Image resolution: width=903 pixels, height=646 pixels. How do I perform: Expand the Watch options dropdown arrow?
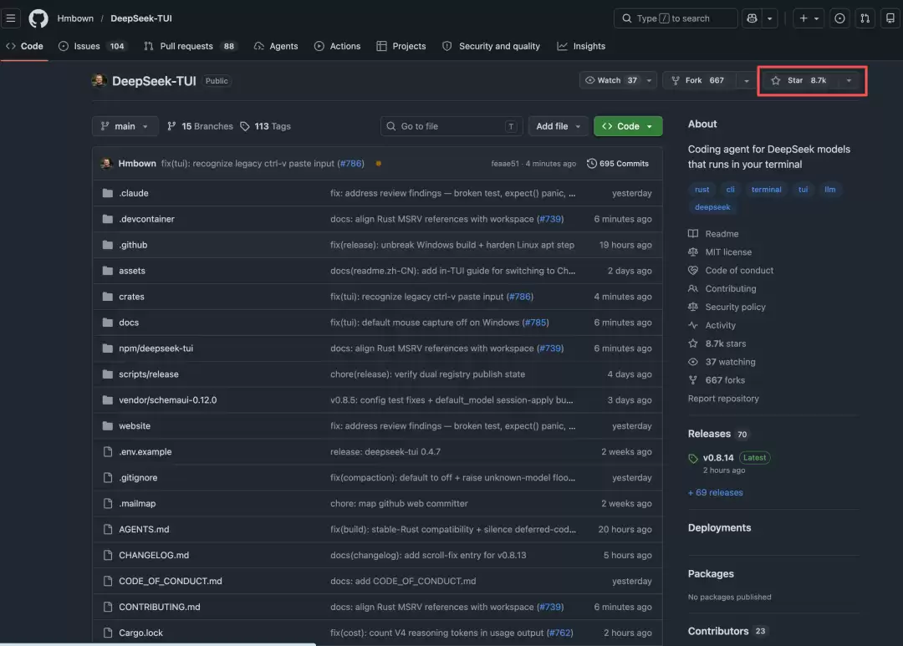[x=649, y=80]
